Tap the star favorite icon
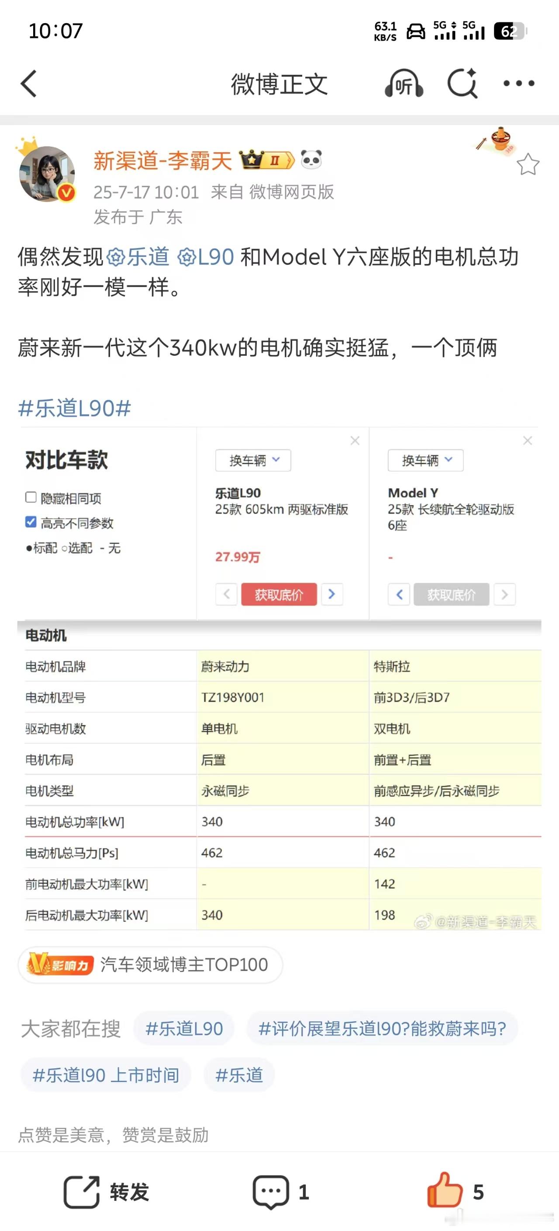This screenshot has height=1231, width=559. [x=528, y=165]
